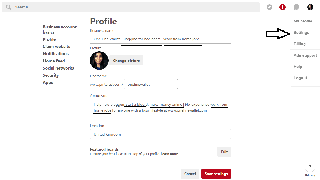Select Settings in the account menu
The height and width of the screenshot is (180, 320).
pos(301,33)
